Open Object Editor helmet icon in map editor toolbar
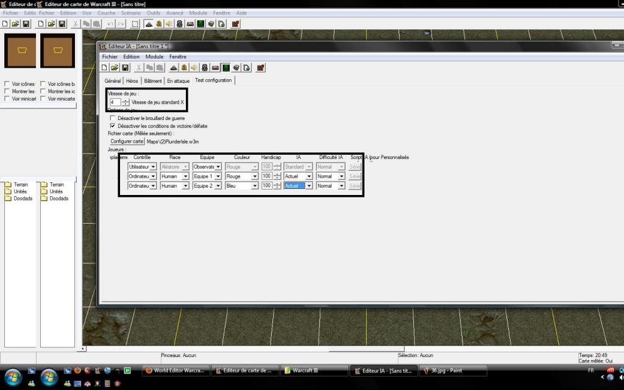The image size is (624, 390). [180, 24]
